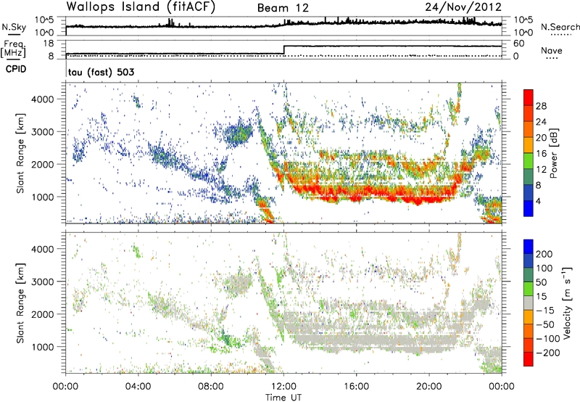Screen dimensions: 580x402
Task: Click the '4000' tick in Power panel
Action: [42, 99]
